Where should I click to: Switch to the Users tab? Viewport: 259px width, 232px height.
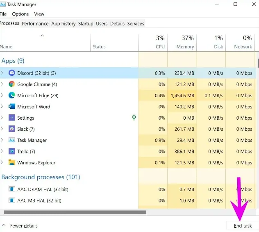tap(102, 24)
